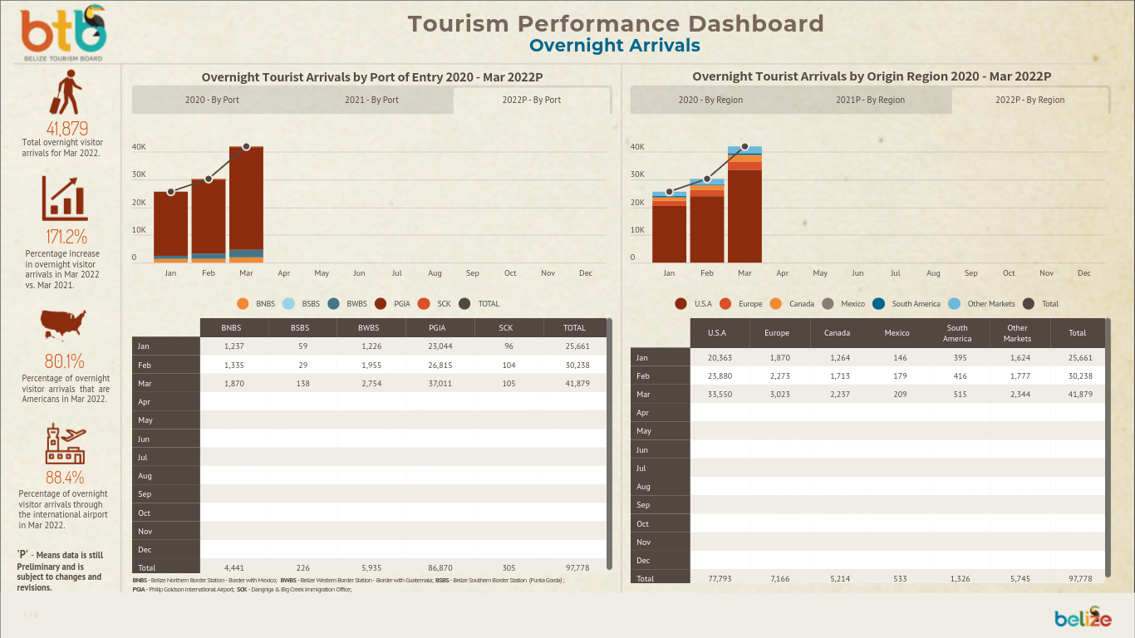Click the February total marker on region chart

pos(707,179)
